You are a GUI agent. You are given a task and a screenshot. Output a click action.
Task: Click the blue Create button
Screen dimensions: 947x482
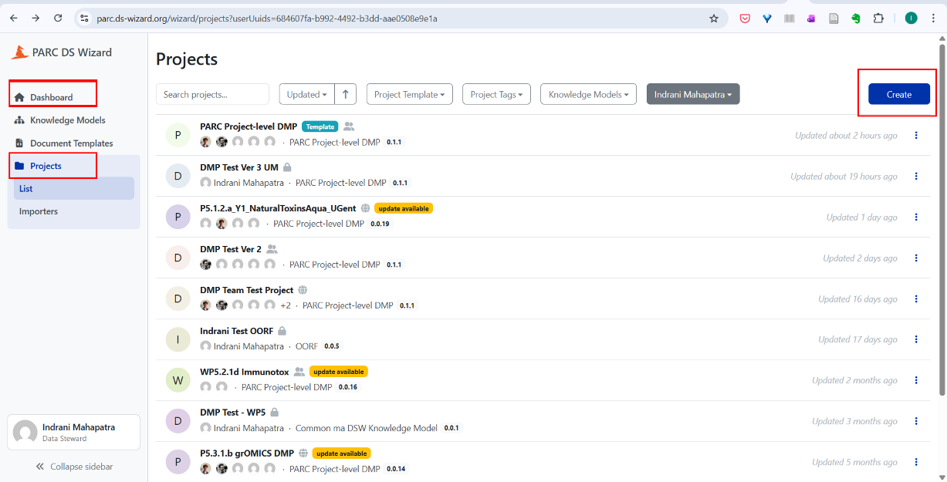click(x=898, y=94)
